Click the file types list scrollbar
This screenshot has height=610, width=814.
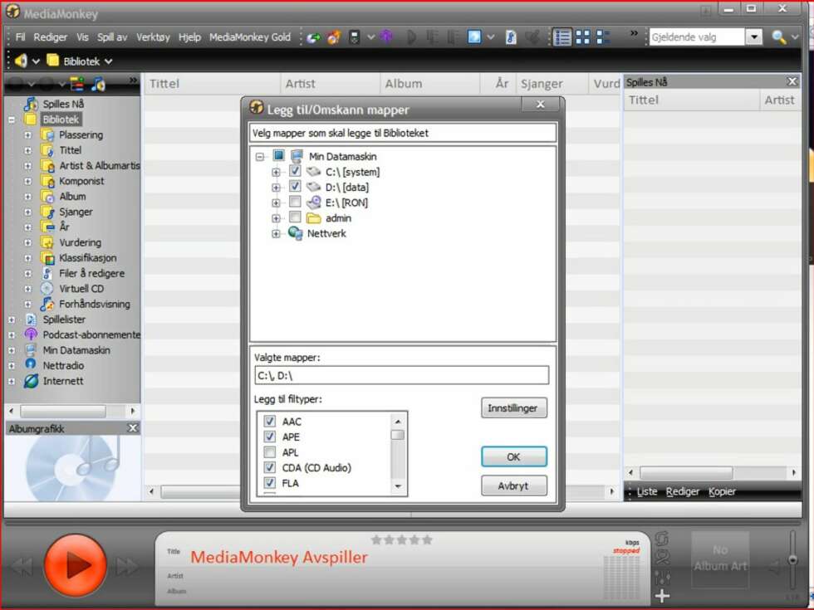tap(398, 453)
